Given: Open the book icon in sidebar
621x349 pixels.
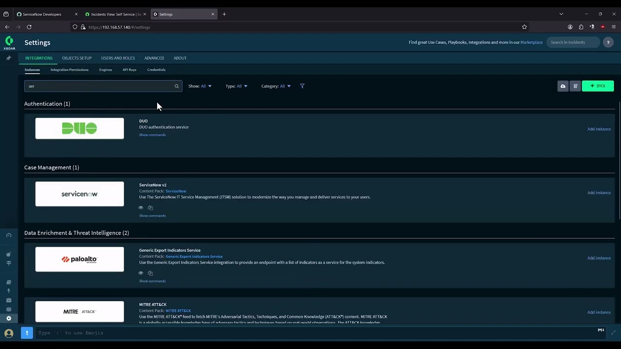Looking at the screenshot, I should pos(9,282).
